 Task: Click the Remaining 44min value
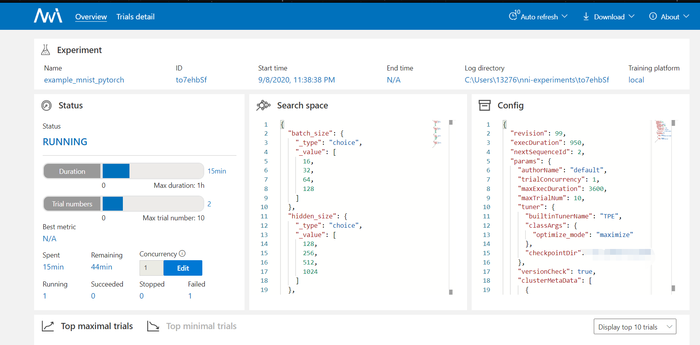point(102,267)
